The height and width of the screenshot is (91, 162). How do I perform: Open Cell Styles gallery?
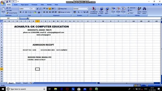click(107, 10)
